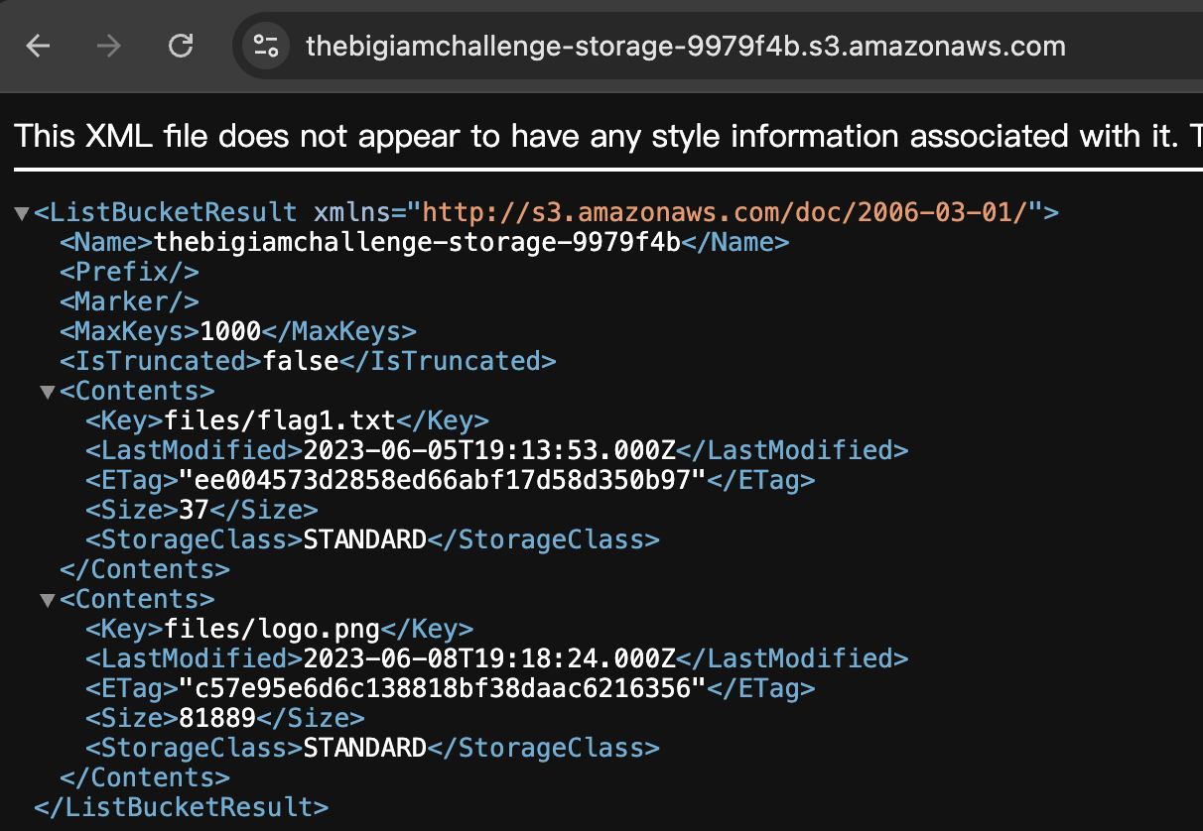Image resolution: width=1203 pixels, height=831 pixels.
Task: Click the xmlns namespace URL value
Action: [732, 212]
